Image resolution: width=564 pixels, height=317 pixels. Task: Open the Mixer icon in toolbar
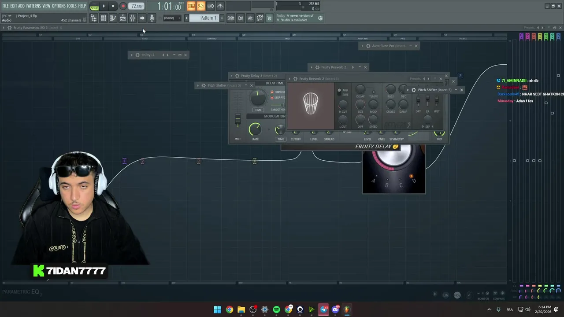point(132,18)
